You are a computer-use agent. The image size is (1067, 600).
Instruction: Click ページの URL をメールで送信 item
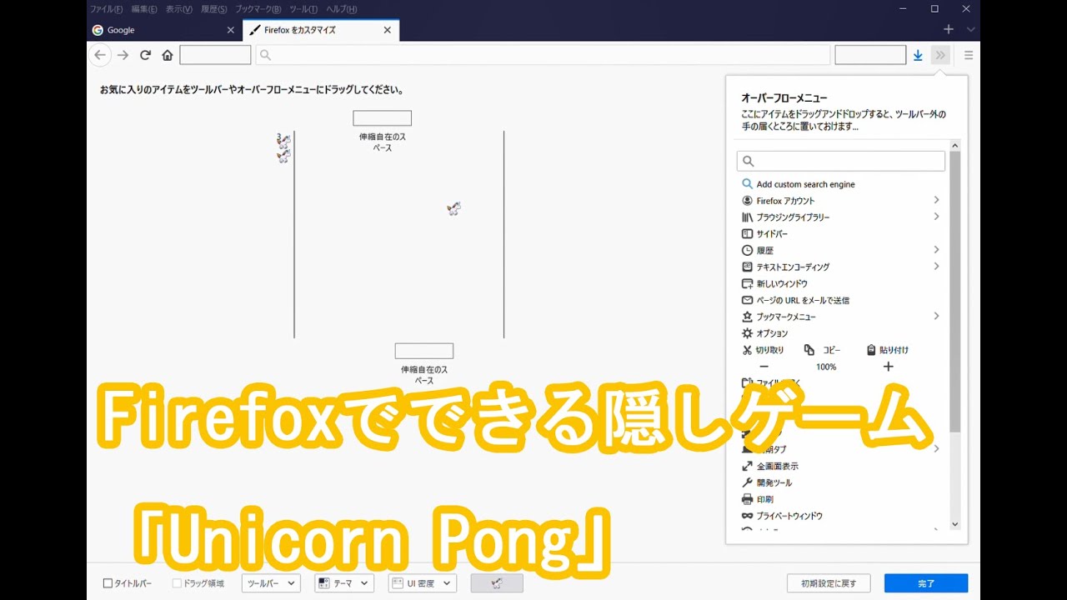(x=840, y=300)
